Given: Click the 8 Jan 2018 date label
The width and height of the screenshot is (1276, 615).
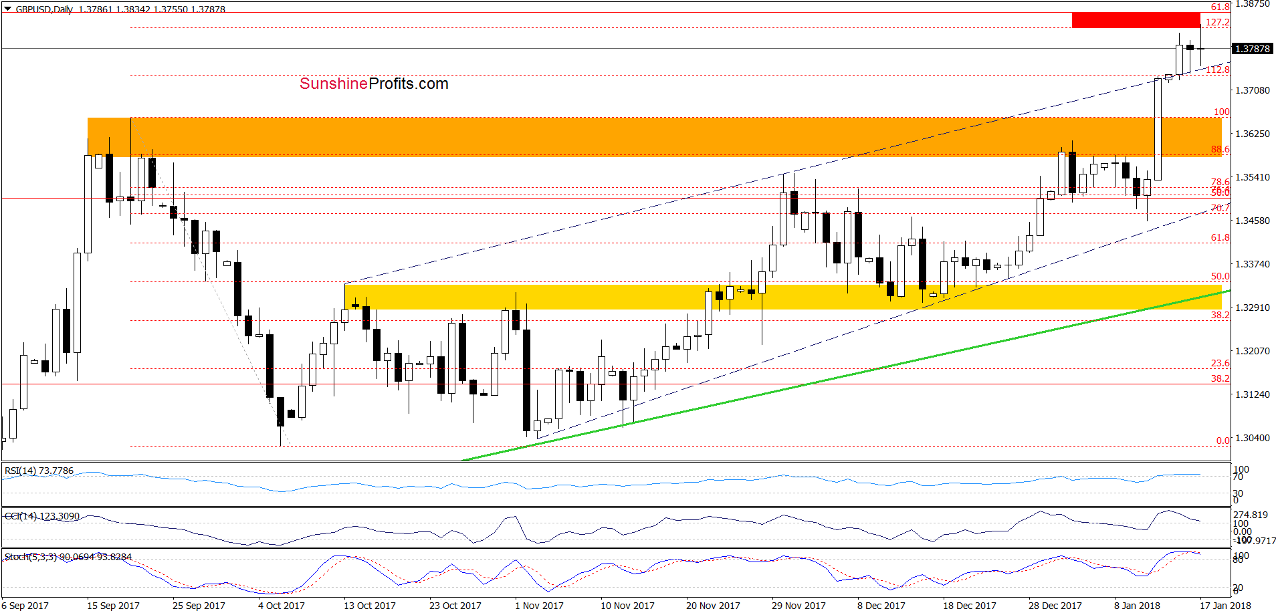Looking at the screenshot, I should 1138,606.
